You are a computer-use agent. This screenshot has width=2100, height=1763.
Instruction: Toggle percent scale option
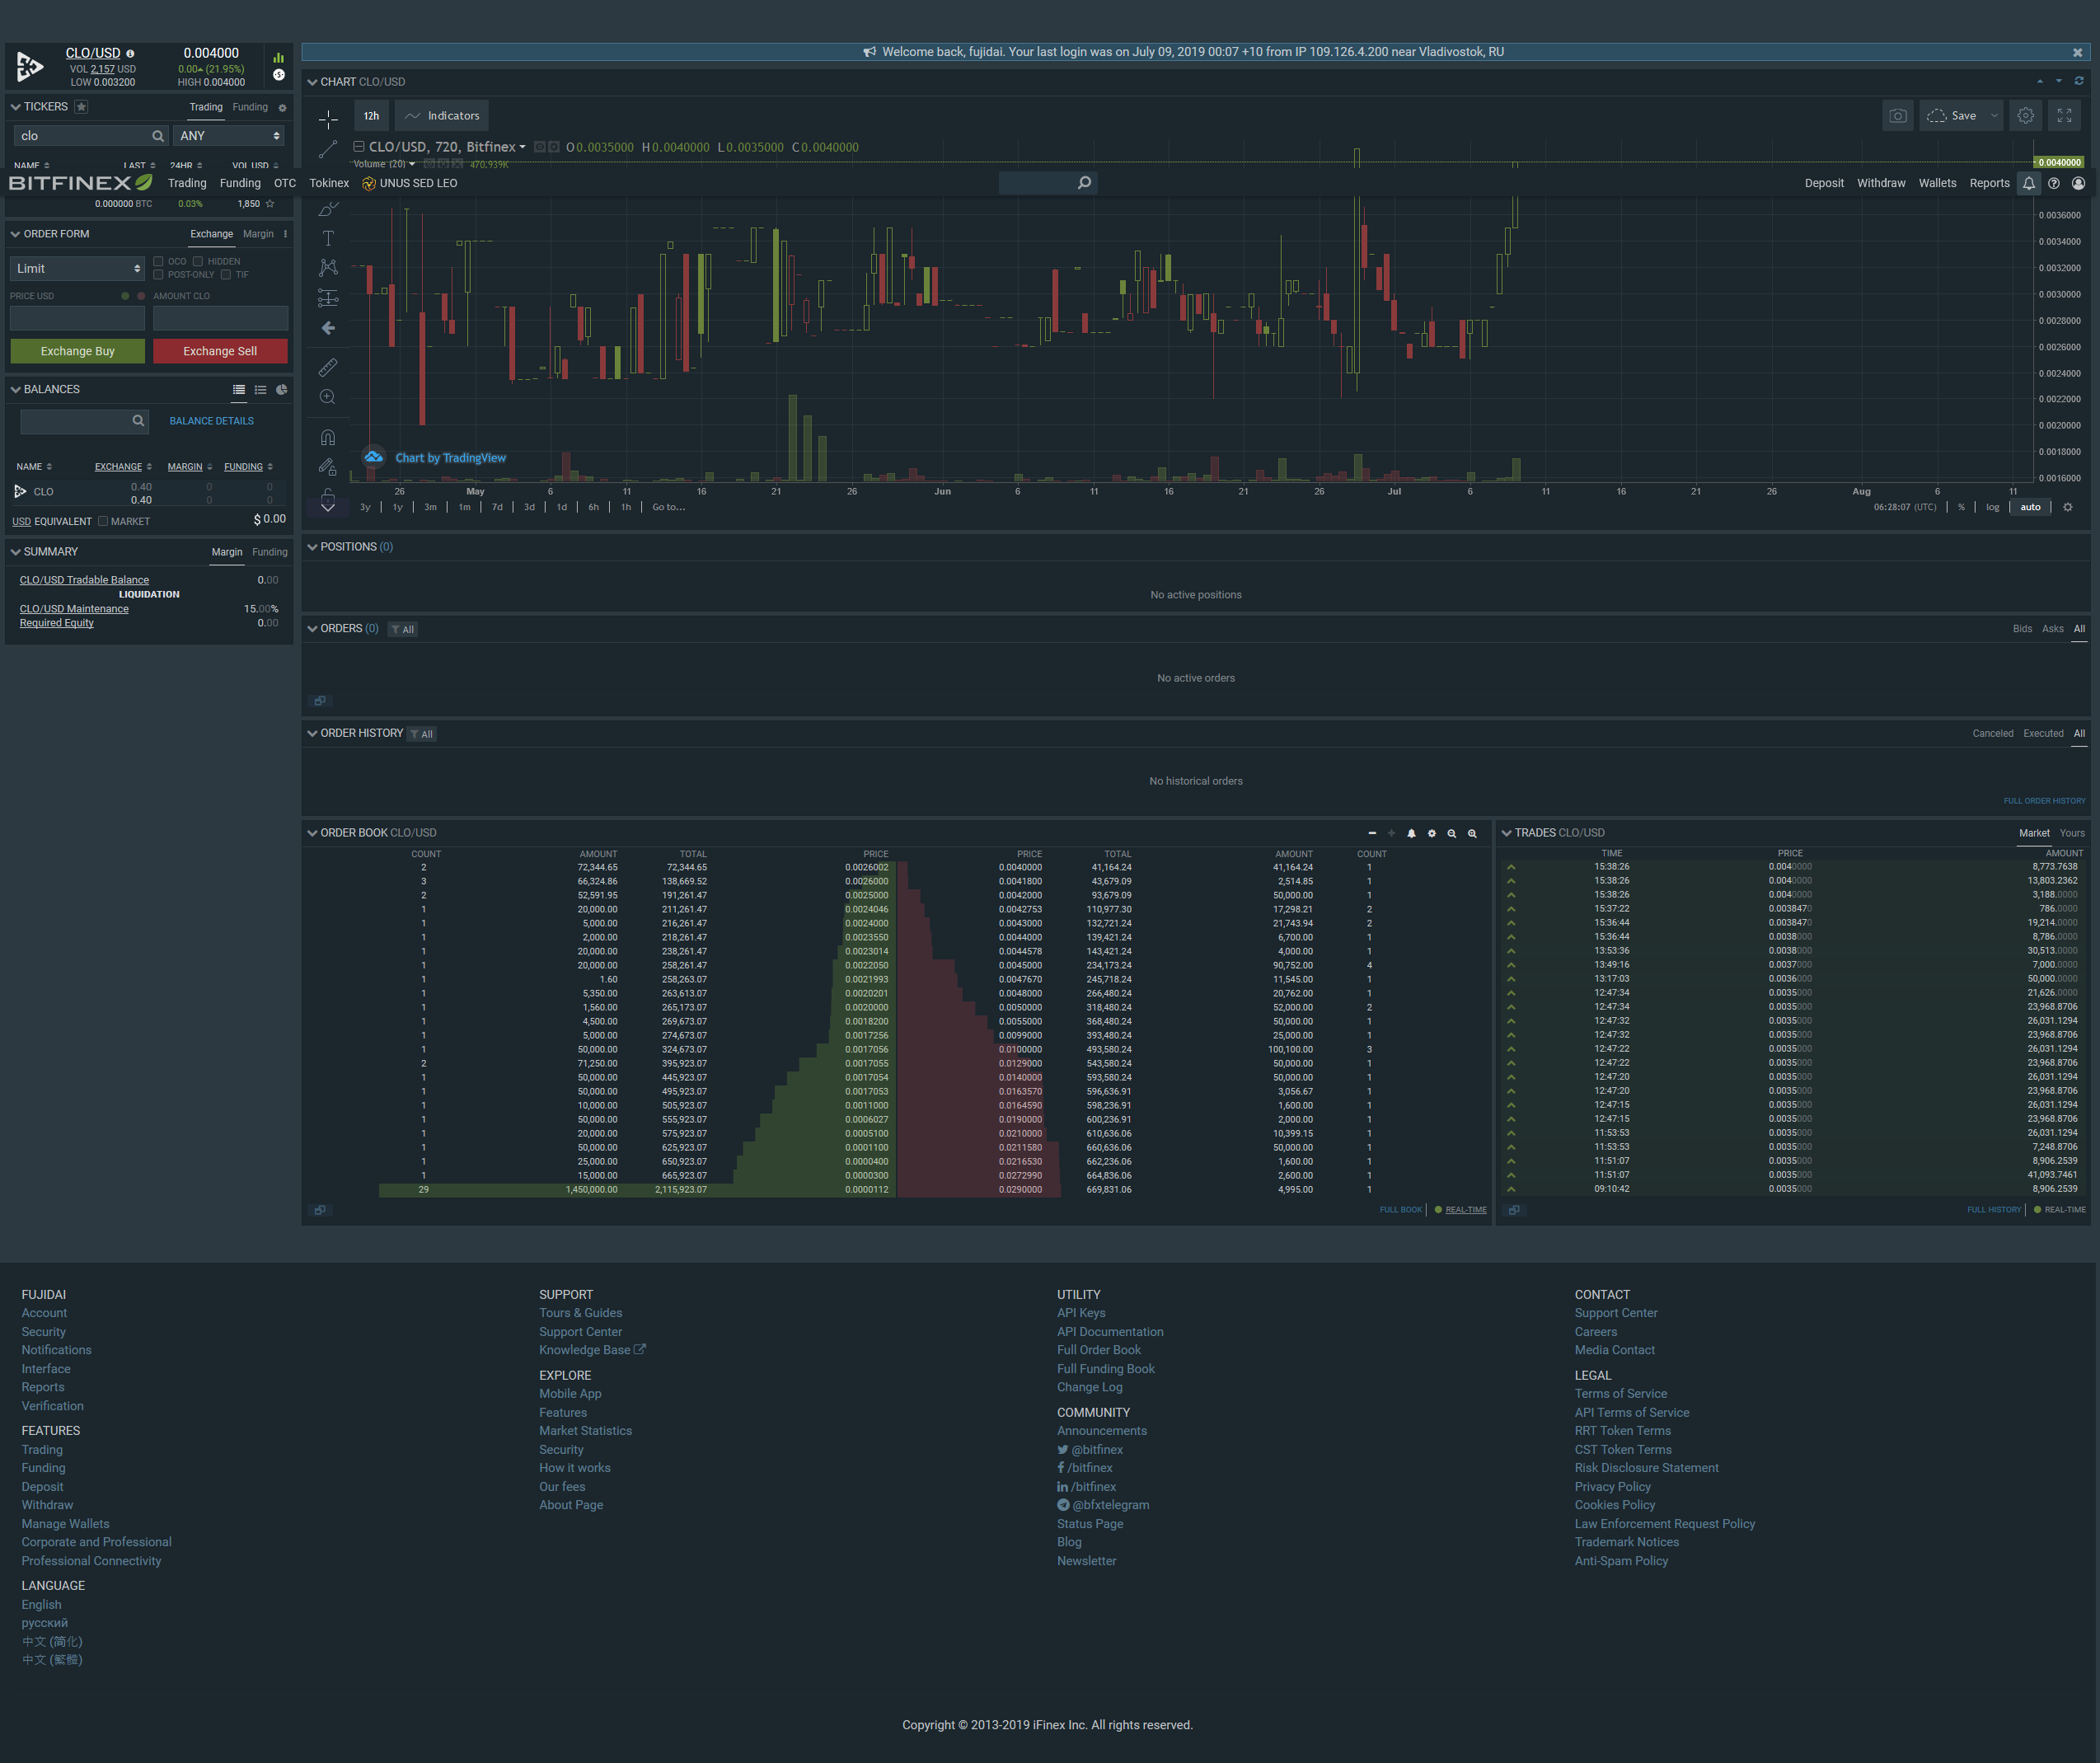coord(1961,507)
